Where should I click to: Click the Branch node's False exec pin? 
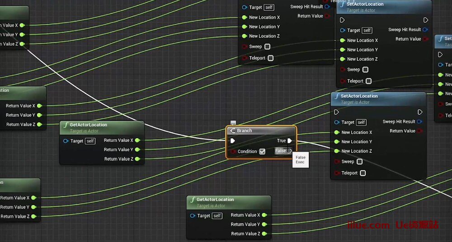pyautogui.click(x=290, y=151)
